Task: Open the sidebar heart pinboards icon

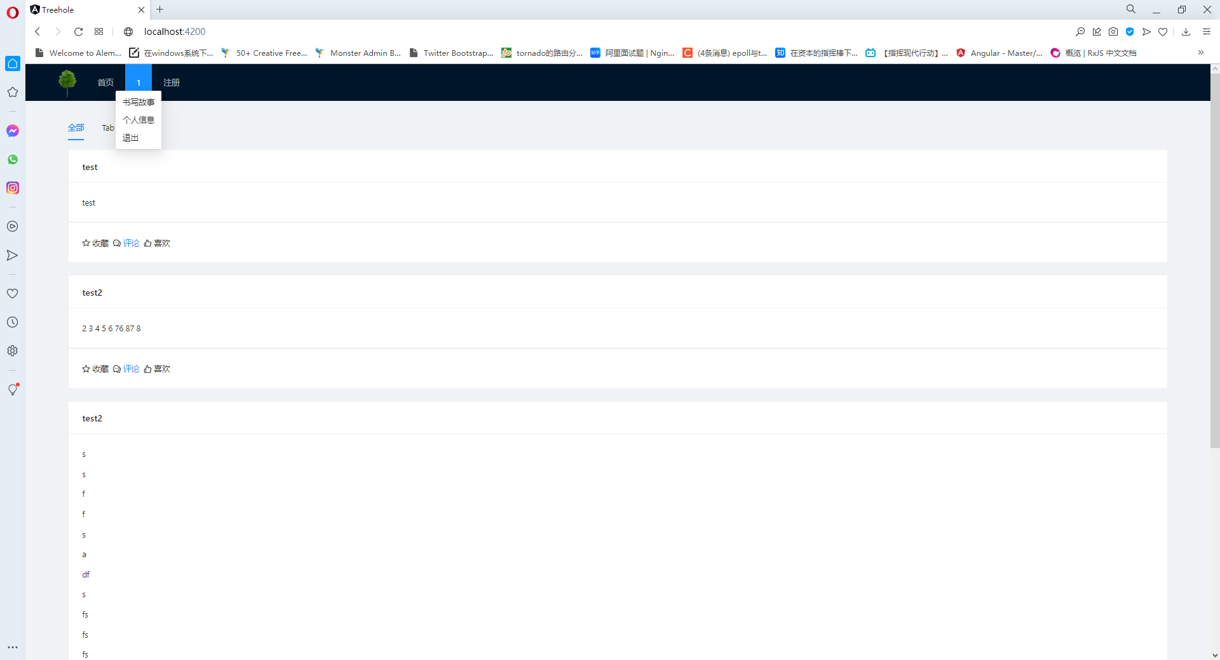Action: click(x=13, y=294)
